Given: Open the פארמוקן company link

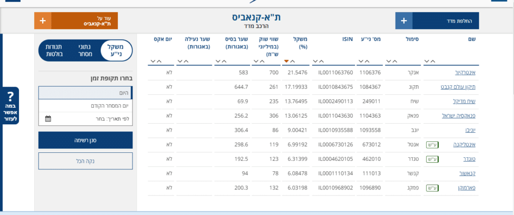Looking at the screenshot, I should [x=466, y=188].
